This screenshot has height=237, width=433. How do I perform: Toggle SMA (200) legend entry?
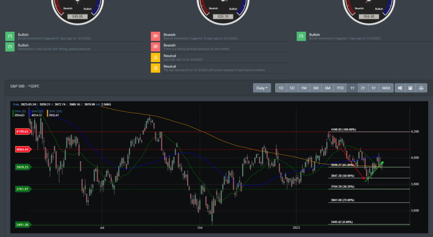(55, 113)
